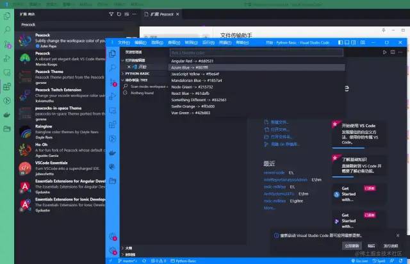Open Run and Debug in green back window
Image resolution: width=410 pixels, height=264 pixels.
click(x=7, y=58)
